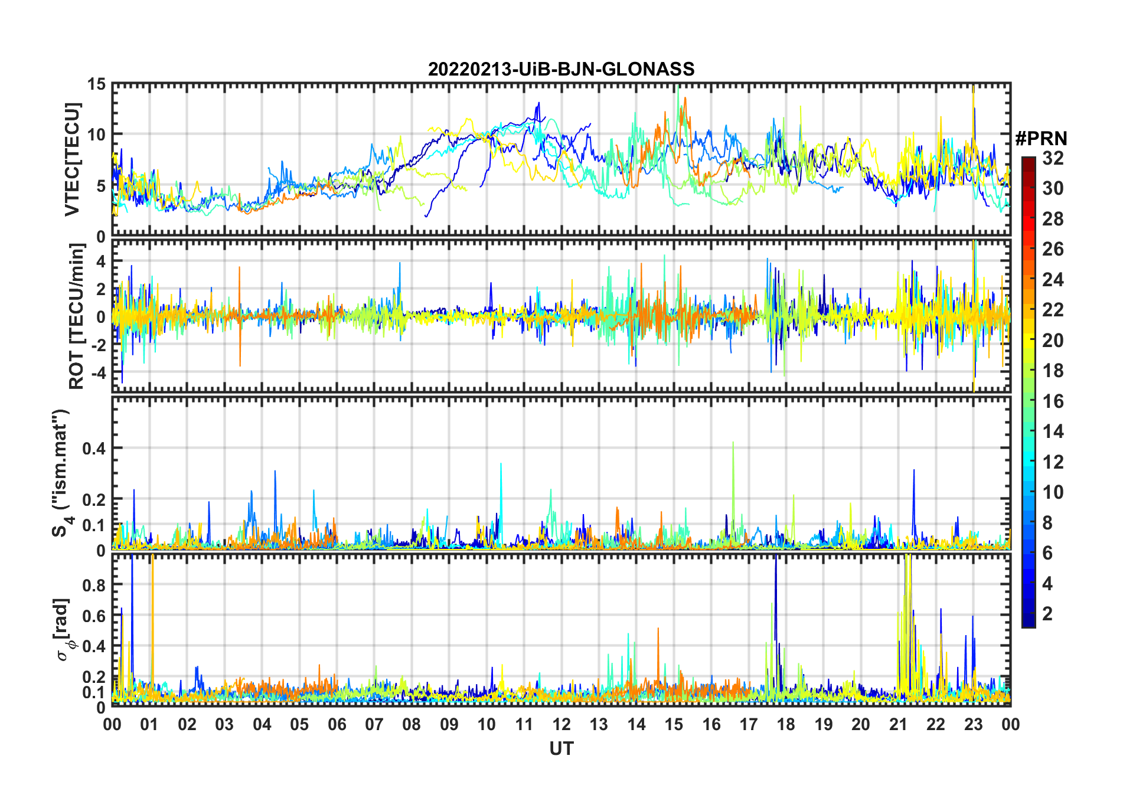Viewport: 1123px width, 785px height.
Task: Click the 06 tick label on UT axis
Action: (x=337, y=724)
